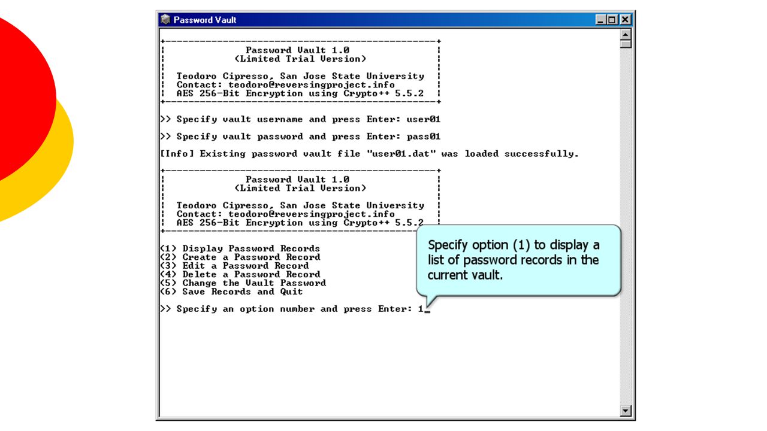The image size is (767, 431).
Task: Click the "Specify vault username" prompt line
Action: [300, 119]
